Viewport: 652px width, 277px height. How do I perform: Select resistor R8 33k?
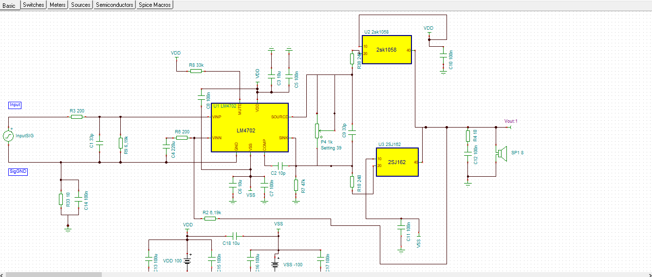[x=196, y=71]
